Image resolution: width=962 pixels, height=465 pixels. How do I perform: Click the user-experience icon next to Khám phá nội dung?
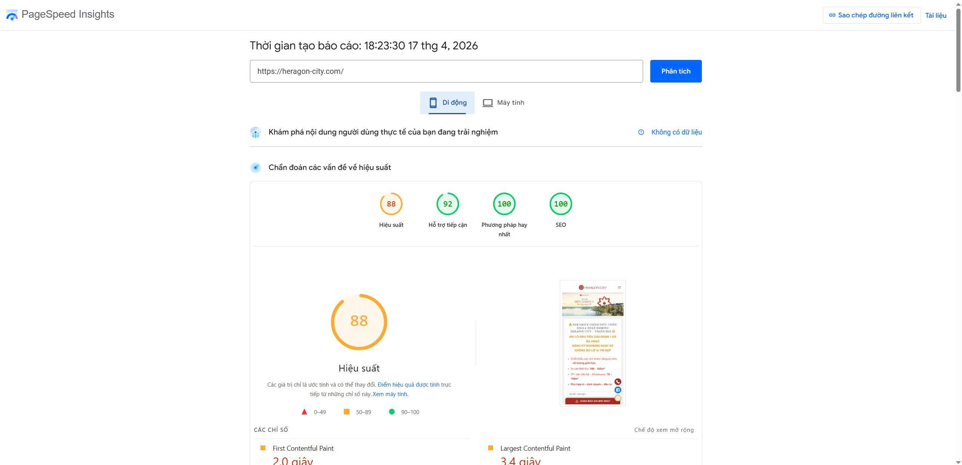[x=256, y=132]
